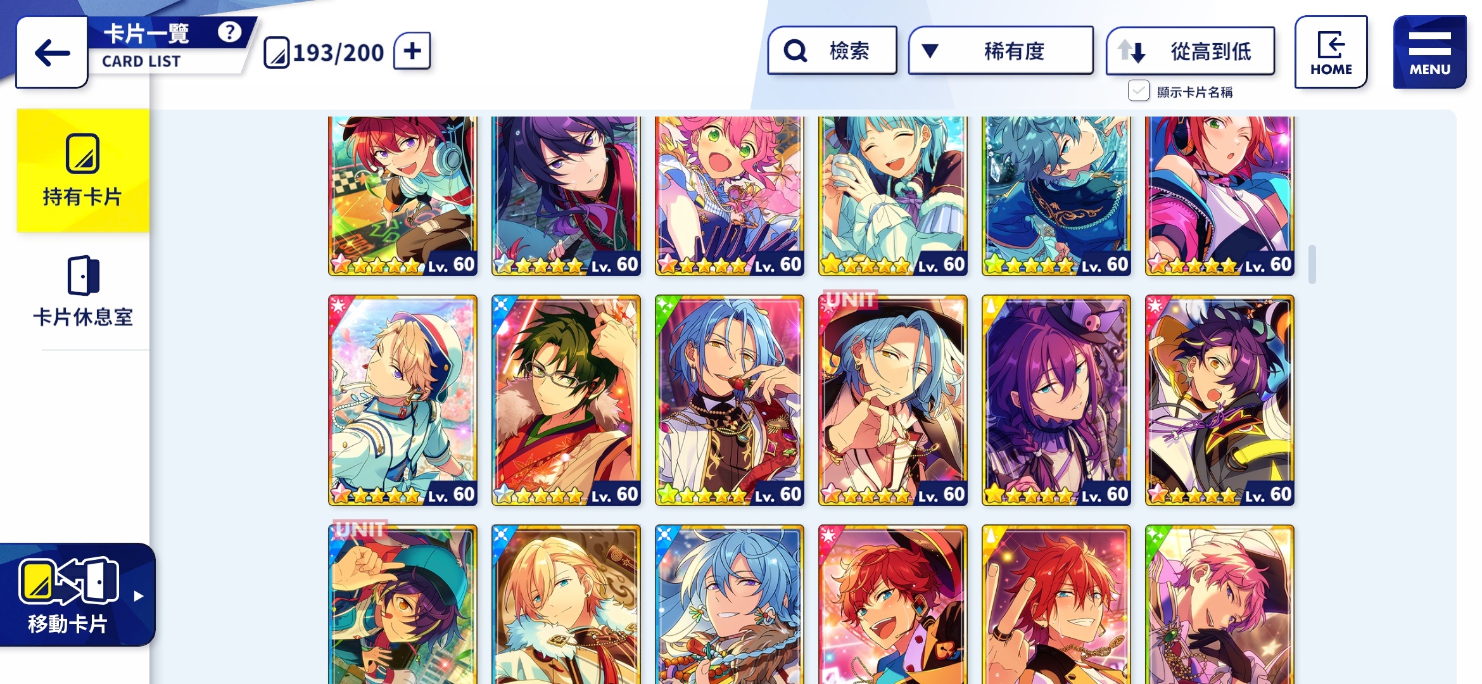Switch to the 持有卡片 tab
This screenshot has height=684, width=1482.
pos(83,170)
